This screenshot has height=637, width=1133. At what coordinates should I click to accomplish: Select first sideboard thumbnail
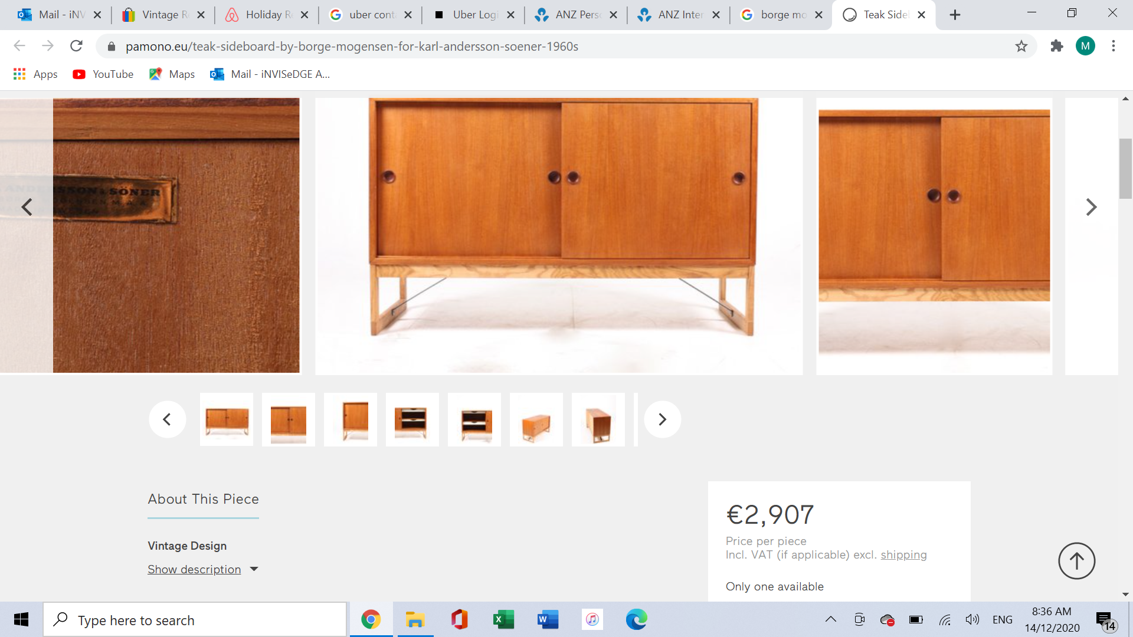(227, 420)
